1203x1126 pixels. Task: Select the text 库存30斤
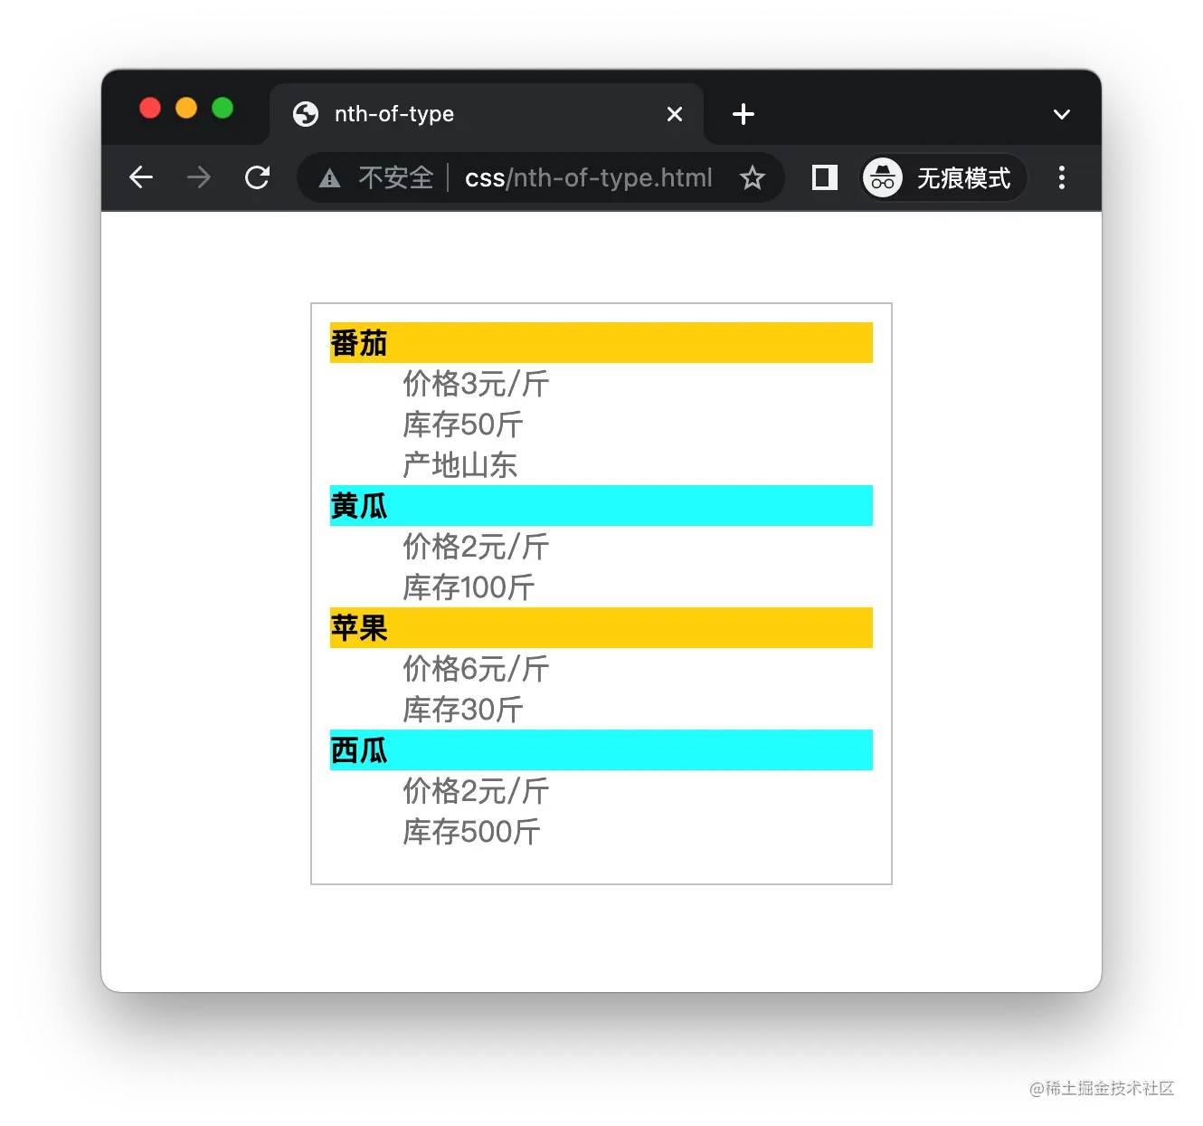(x=463, y=710)
